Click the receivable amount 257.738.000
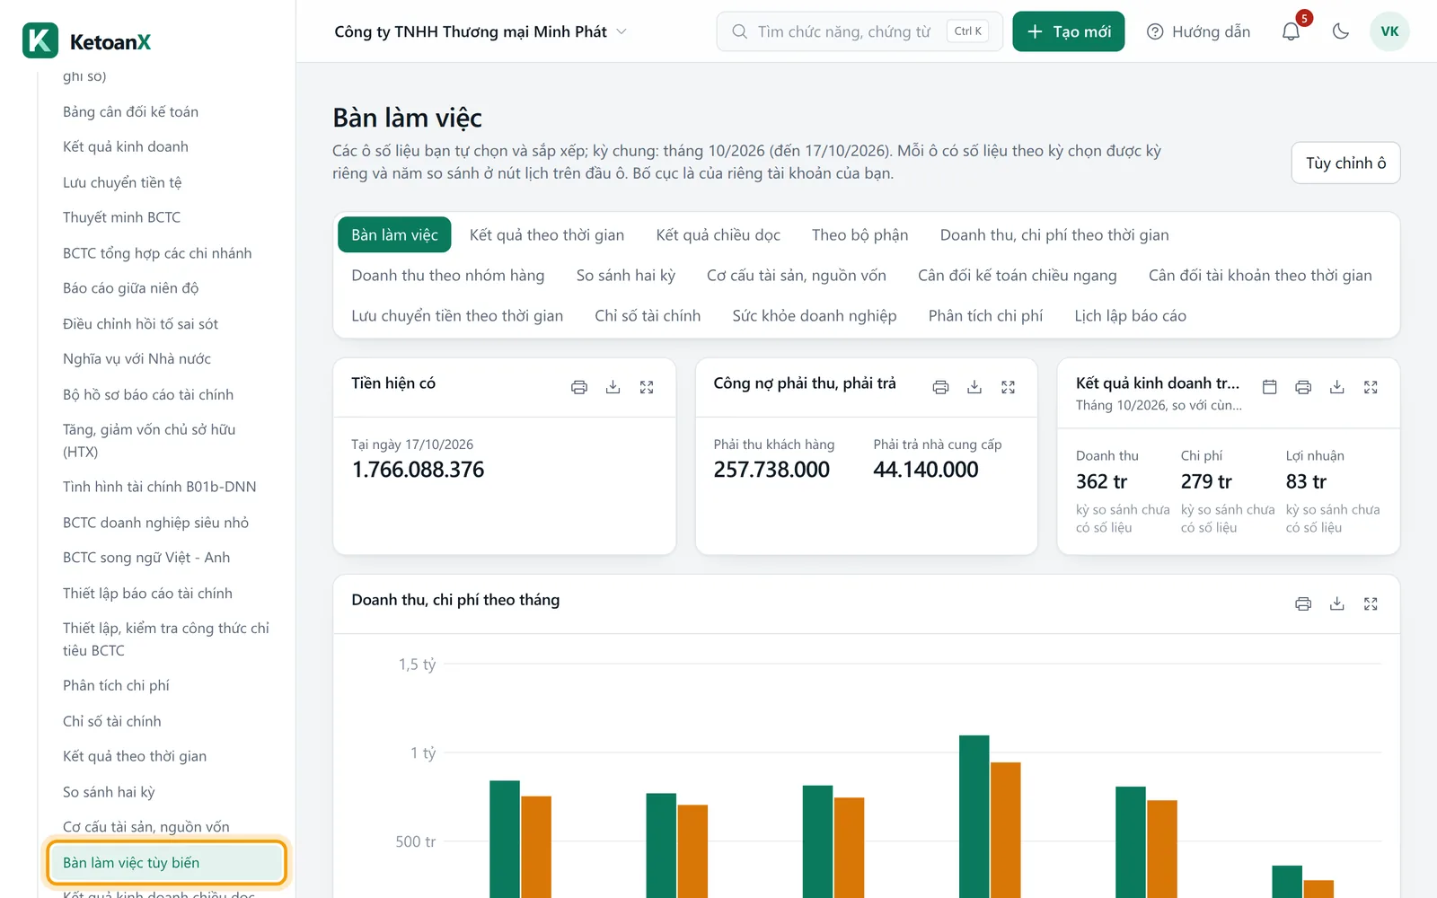 771,470
